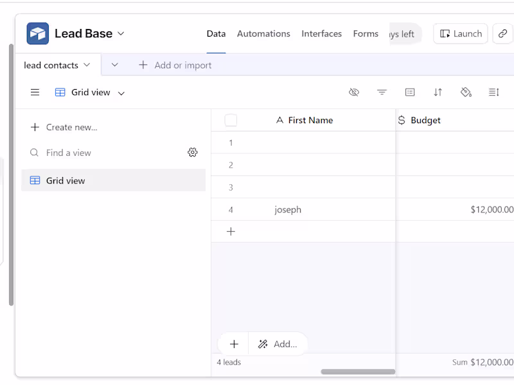Adjust row height via the row height icon
The height and width of the screenshot is (385, 514).
tap(493, 92)
